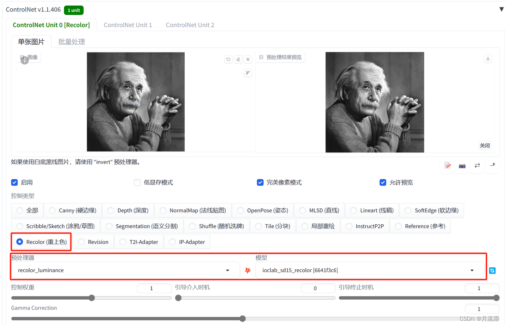This screenshot has width=505, height=325.
Task: Choose the IP-Adapter radio button
Action: click(187, 242)
